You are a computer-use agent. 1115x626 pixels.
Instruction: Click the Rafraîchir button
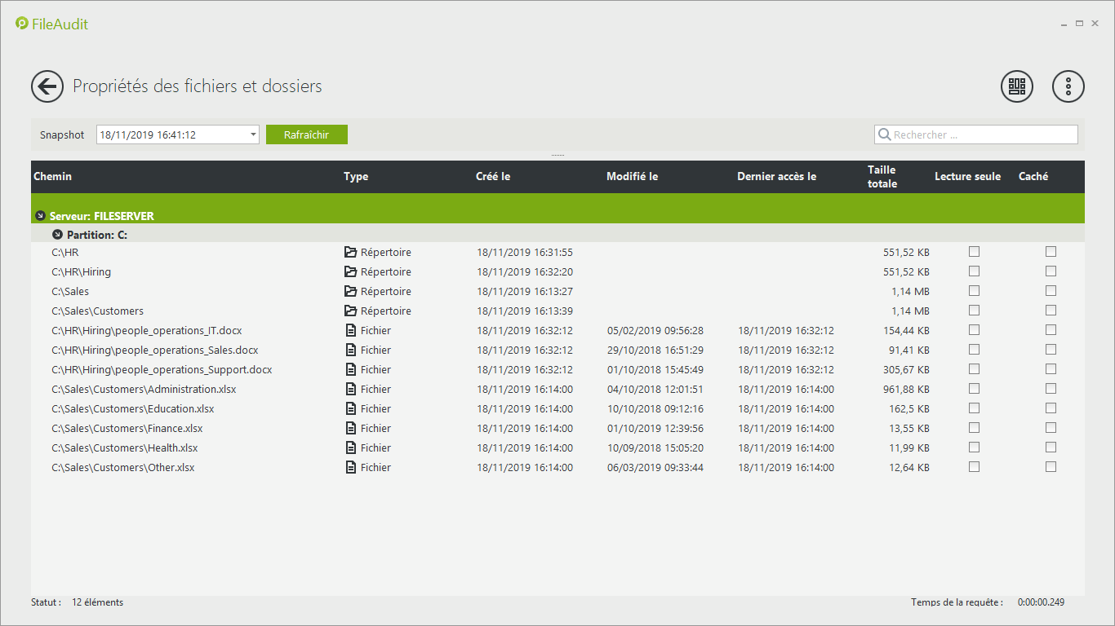(306, 134)
